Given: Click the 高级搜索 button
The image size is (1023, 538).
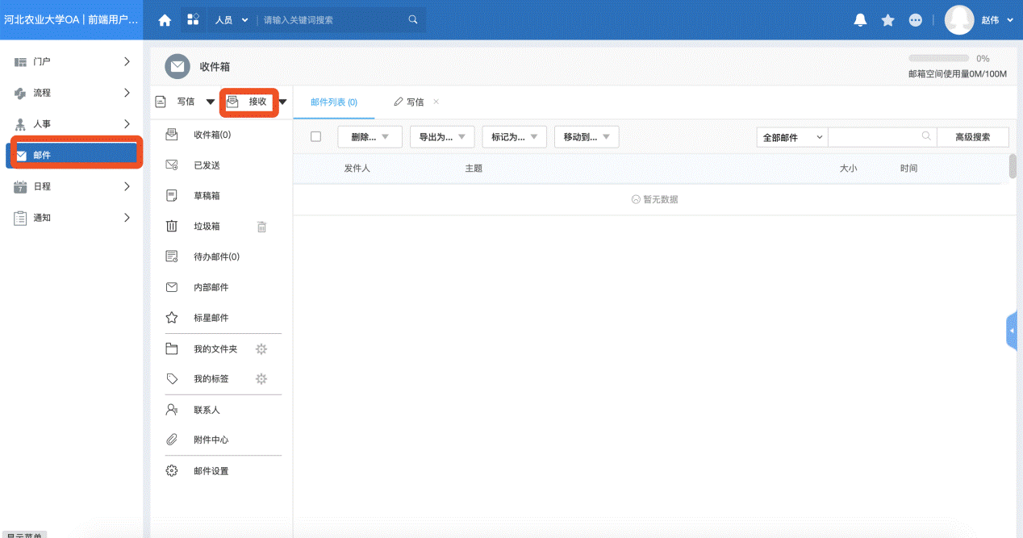Looking at the screenshot, I should point(972,137).
